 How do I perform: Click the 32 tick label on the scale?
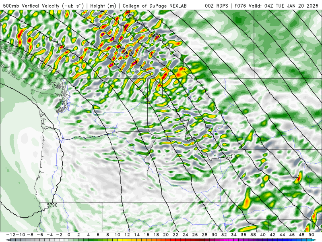[x=224, y=235]
